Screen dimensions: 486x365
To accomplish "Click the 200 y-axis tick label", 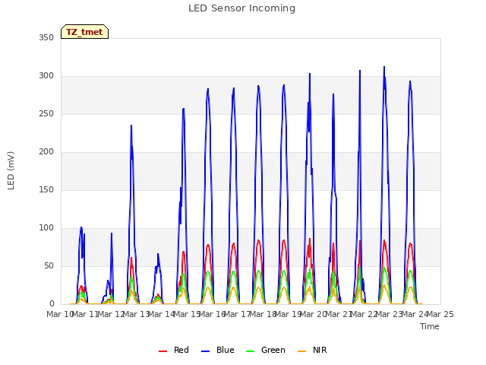I will [x=46, y=152].
